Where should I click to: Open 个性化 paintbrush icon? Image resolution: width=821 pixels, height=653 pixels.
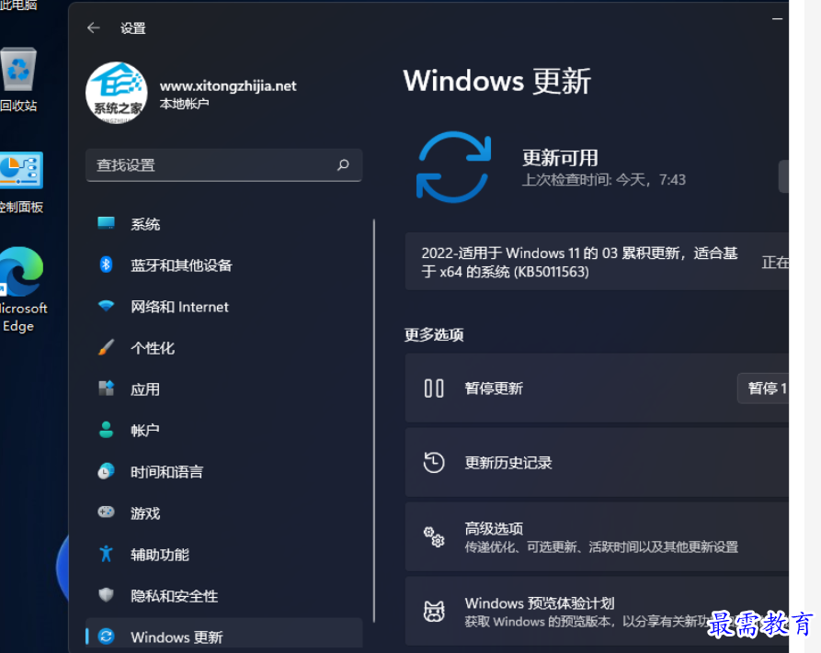coord(107,347)
